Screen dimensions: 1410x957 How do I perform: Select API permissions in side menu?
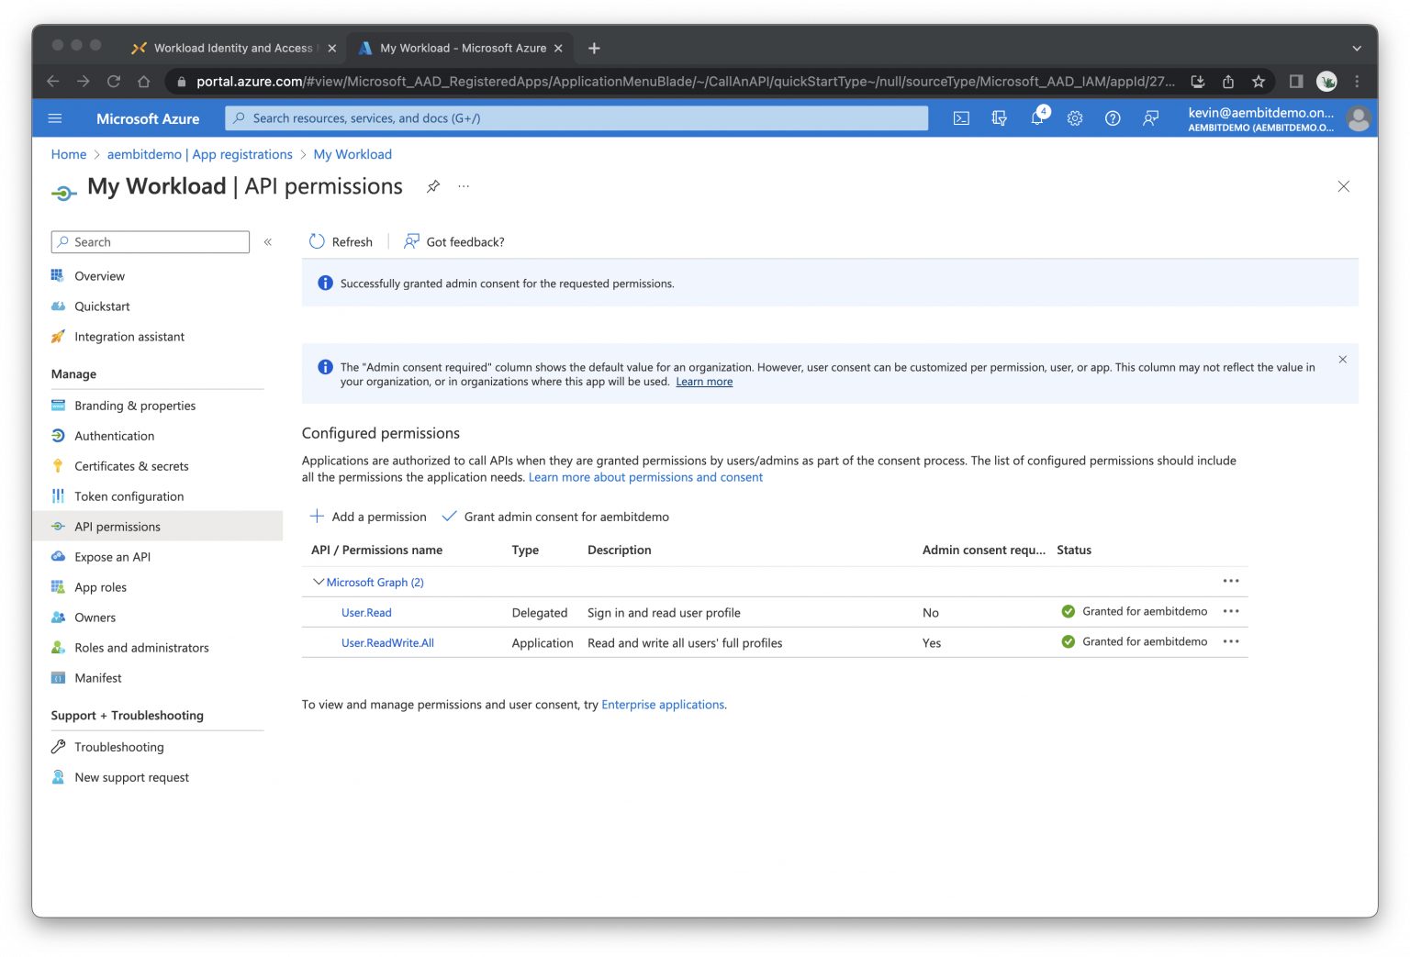click(158, 527)
